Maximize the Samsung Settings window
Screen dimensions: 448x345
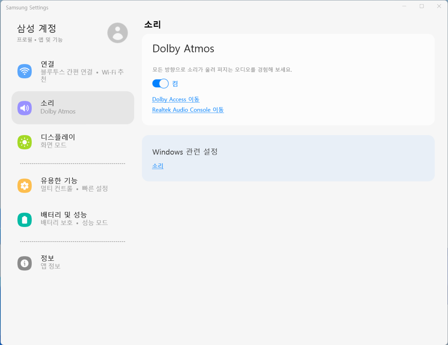pos(422,6)
